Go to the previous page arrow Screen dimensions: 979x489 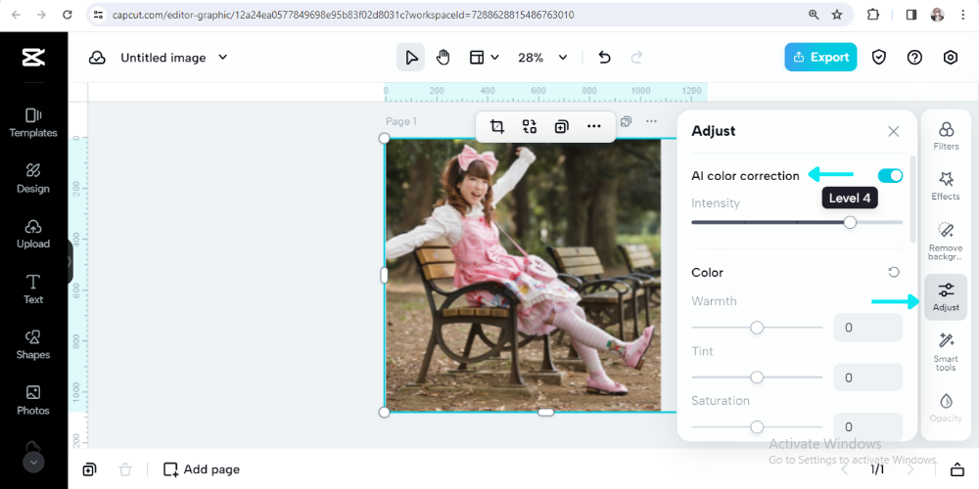[x=844, y=469]
